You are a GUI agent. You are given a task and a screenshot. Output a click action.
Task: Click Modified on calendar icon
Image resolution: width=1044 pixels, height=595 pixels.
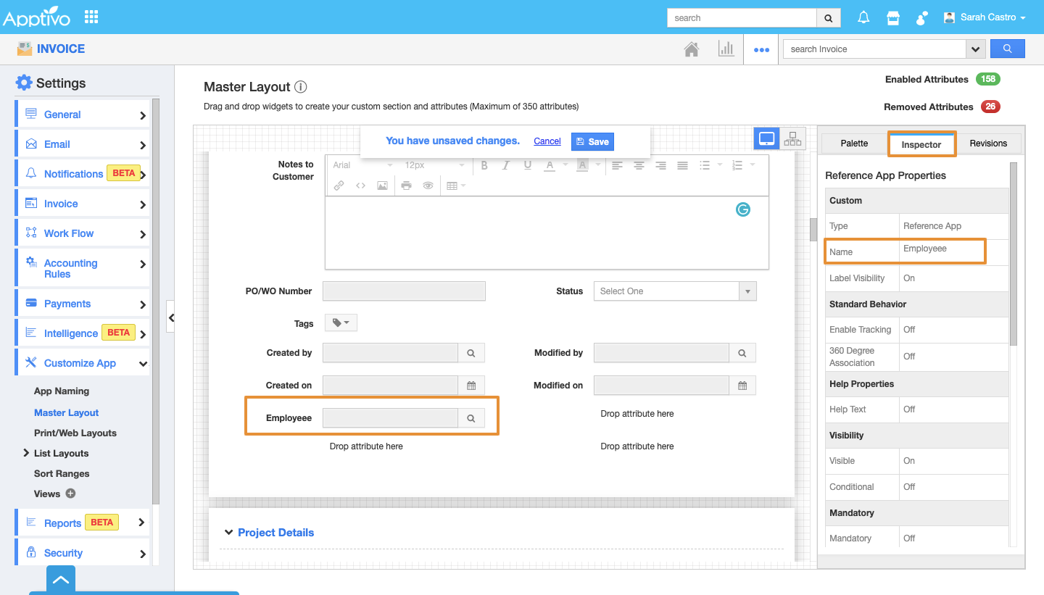742,386
